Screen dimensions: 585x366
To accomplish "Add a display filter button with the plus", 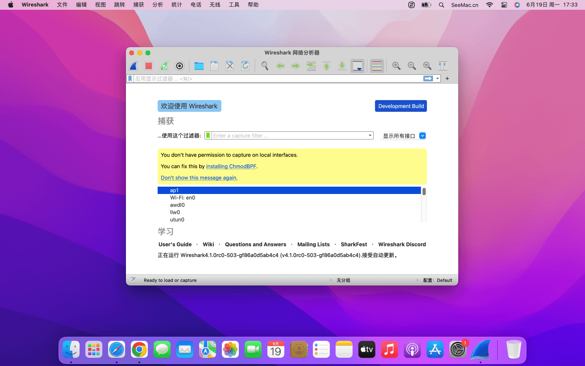I will (447, 78).
